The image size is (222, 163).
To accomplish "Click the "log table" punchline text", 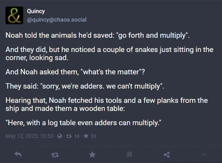I will (83, 123).
